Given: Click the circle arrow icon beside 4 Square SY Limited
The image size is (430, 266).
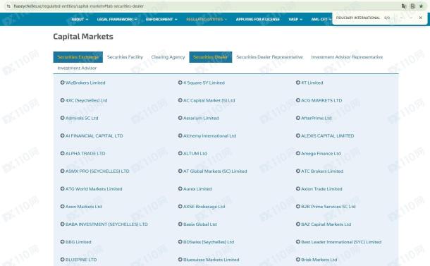Looking at the screenshot, I should click(180, 83).
